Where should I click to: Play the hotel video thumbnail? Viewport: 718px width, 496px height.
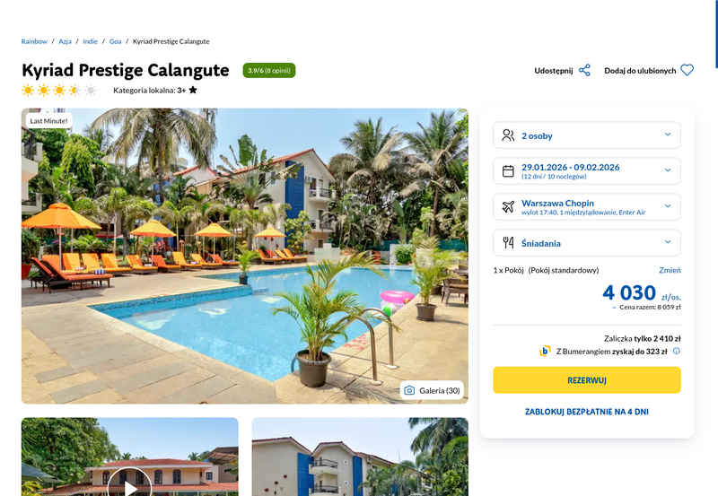[x=129, y=485]
